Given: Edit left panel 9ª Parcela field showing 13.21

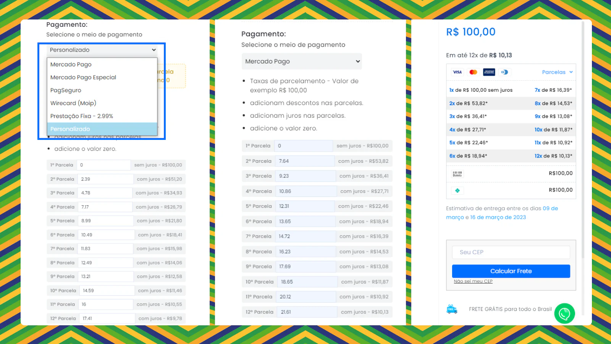Looking at the screenshot, I should coord(105,277).
